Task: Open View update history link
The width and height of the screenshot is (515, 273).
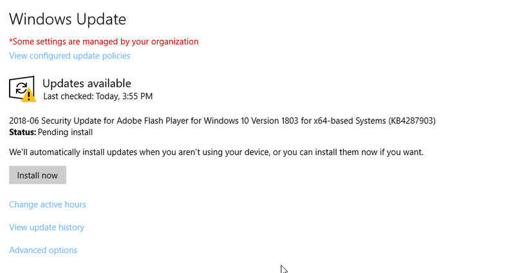Action: (x=46, y=227)
